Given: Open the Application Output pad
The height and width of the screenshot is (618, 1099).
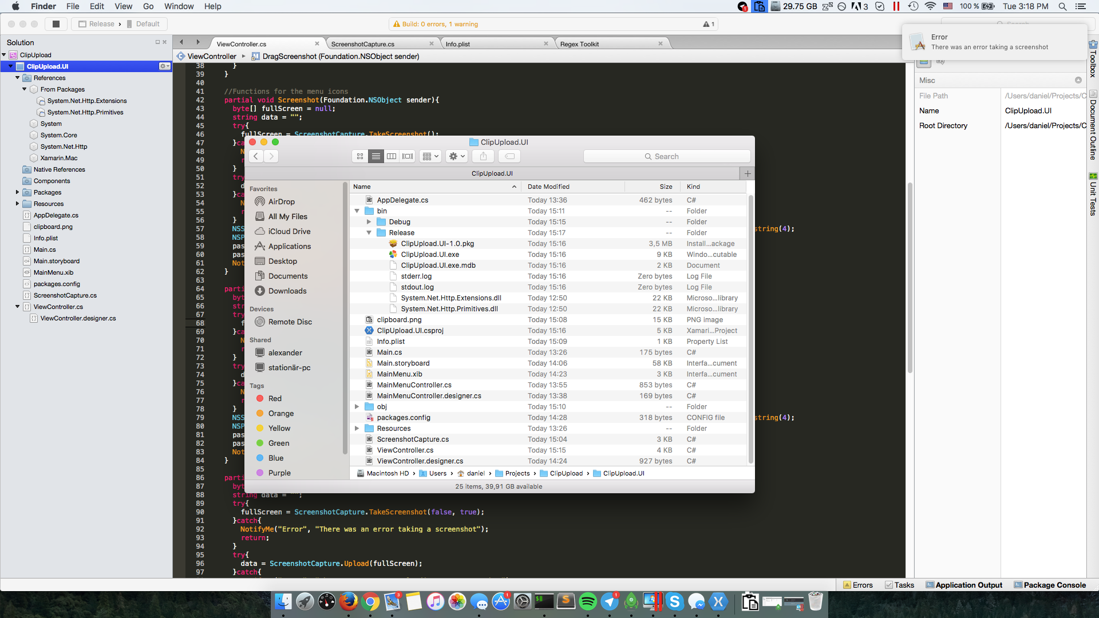Looking at the screenshot, I should point(964,585).
